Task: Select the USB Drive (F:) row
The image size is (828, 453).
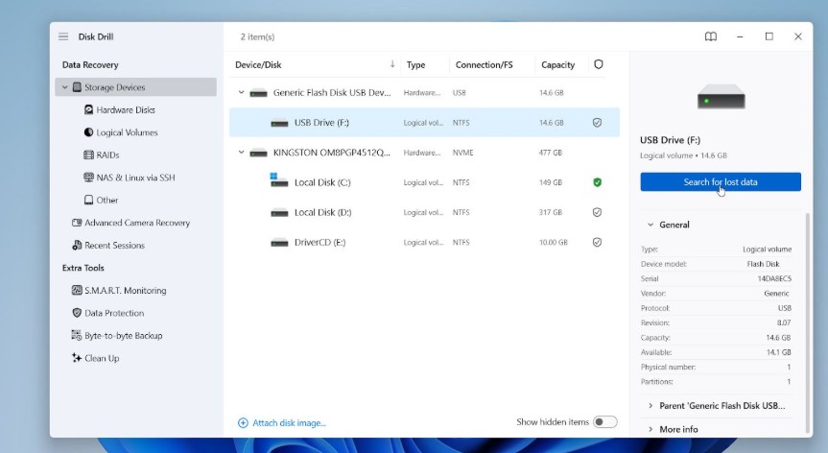Action: point(424,123)
